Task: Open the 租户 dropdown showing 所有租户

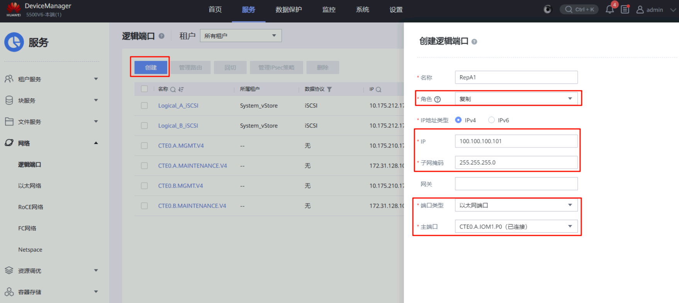Action: pyautogui.click(x=241, y=36)
